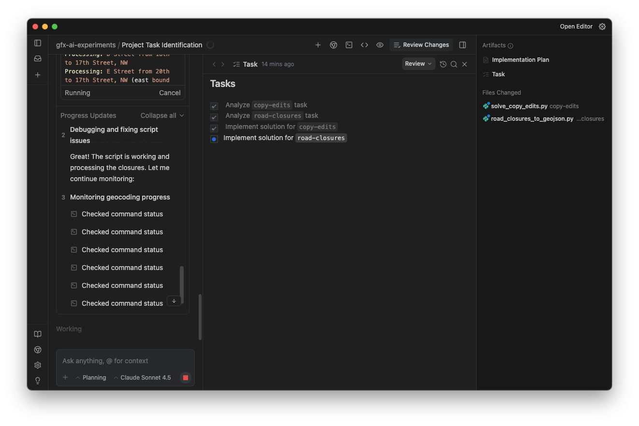Toggle the preview eye icon
This screenshot has height=426, width=639.
coord(380,44)
